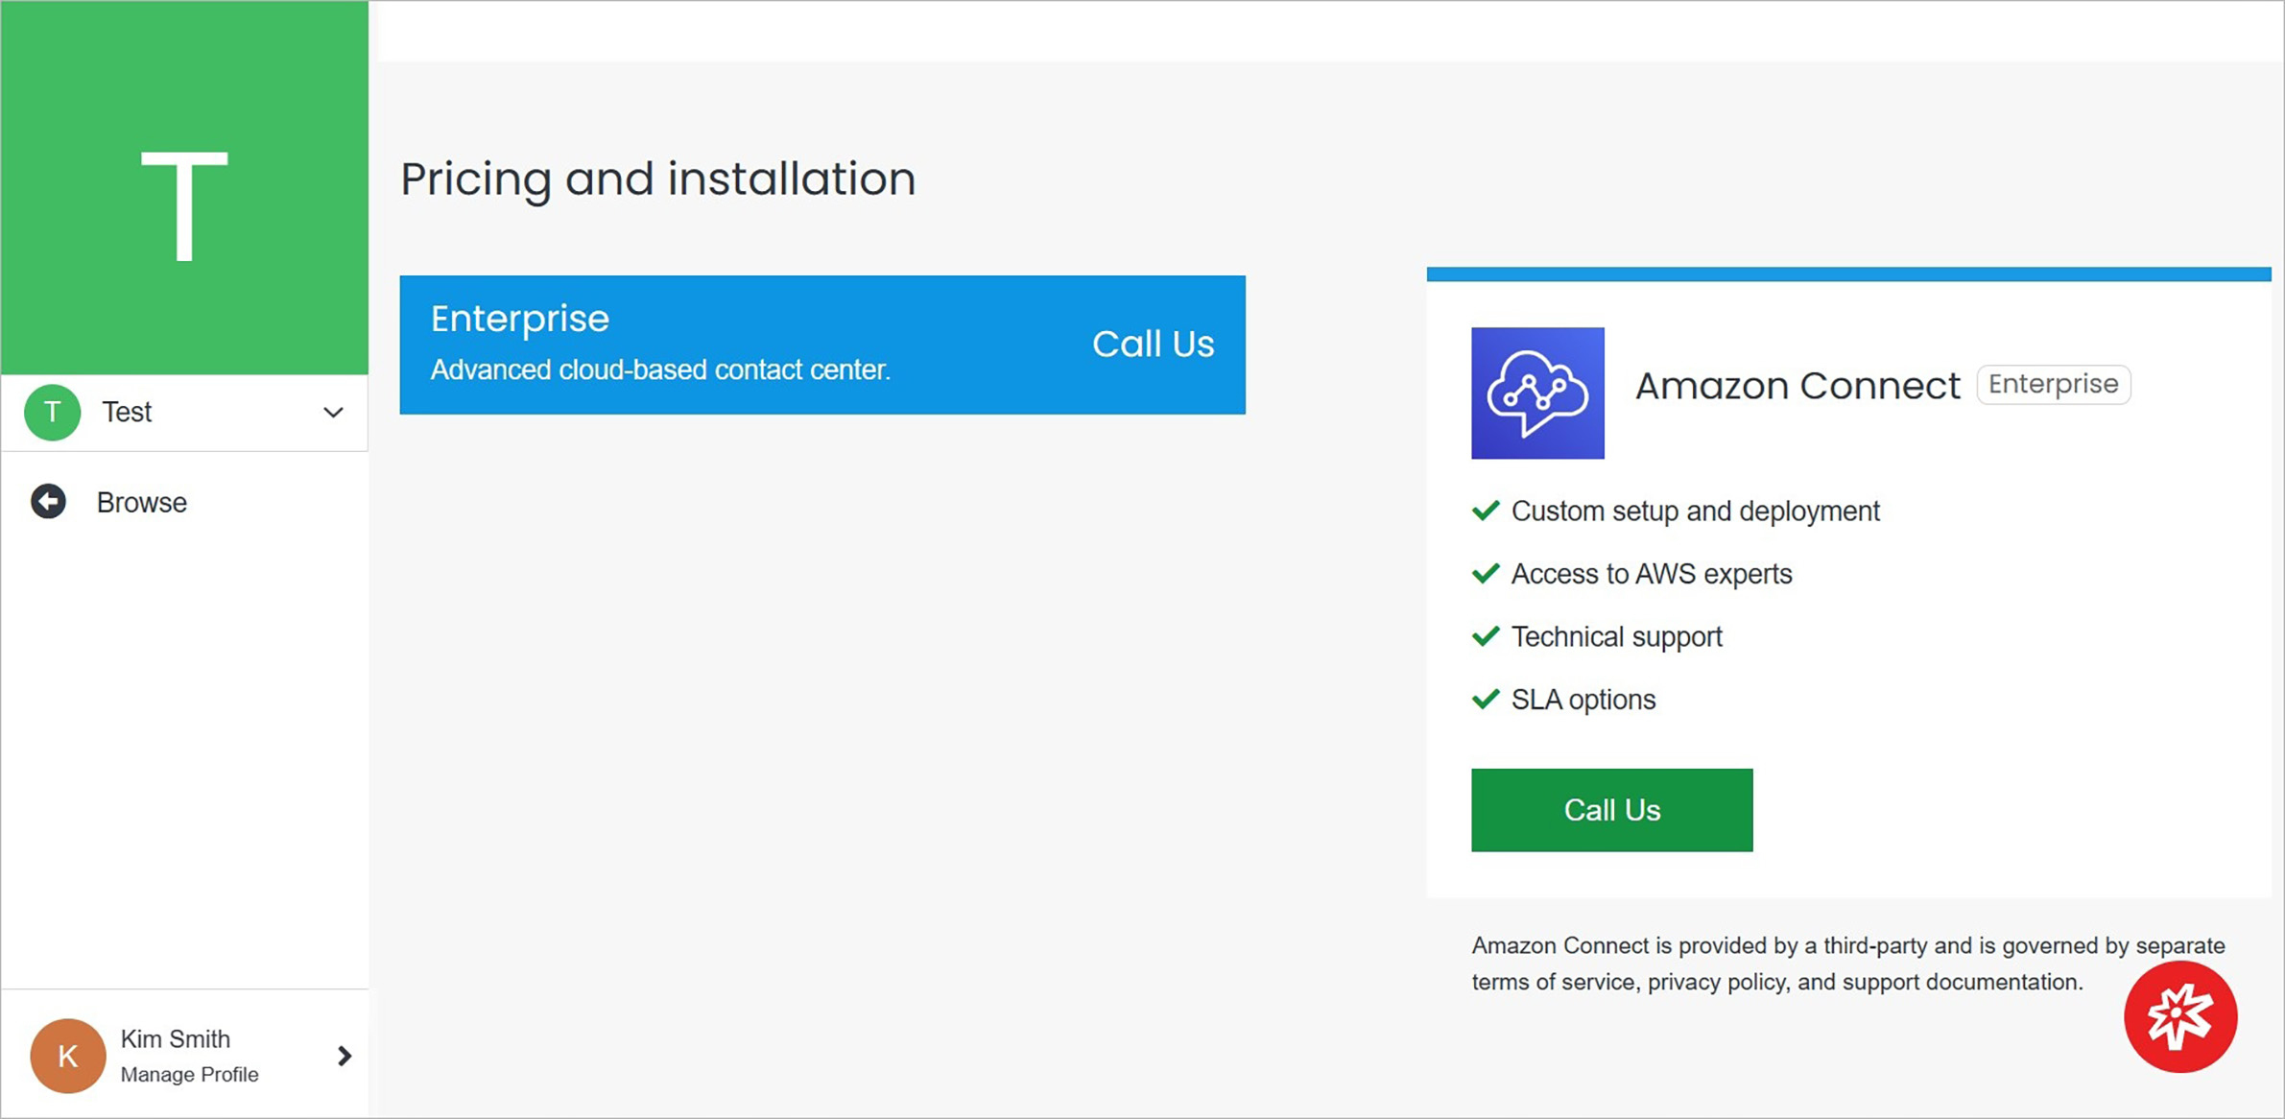Screen dimensions: 2285x1119
Task: Click the checkmark beside Custom setup and deployment
Action: point(1486,511)
